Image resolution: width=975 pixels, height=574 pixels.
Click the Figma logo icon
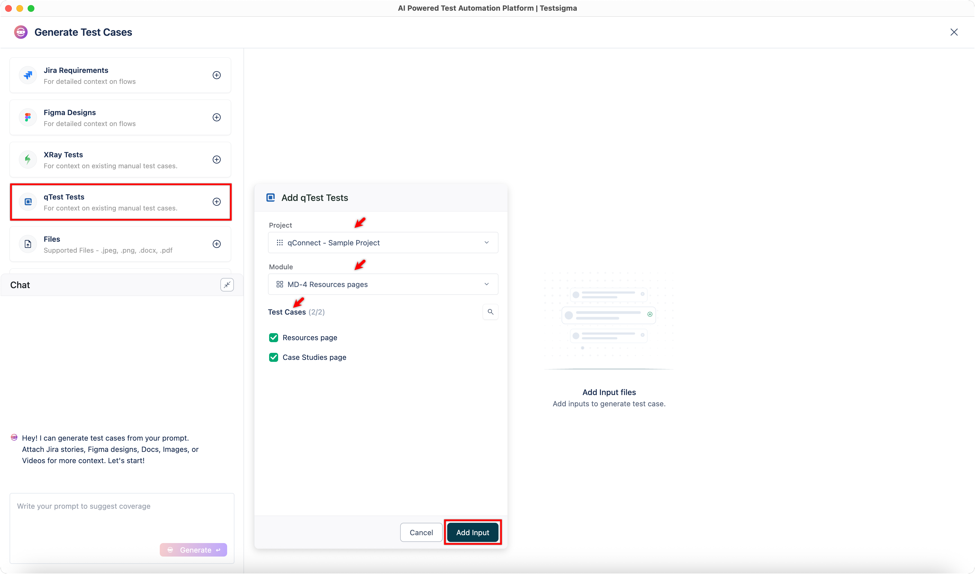pyautogui.click(x=28, y=117)
